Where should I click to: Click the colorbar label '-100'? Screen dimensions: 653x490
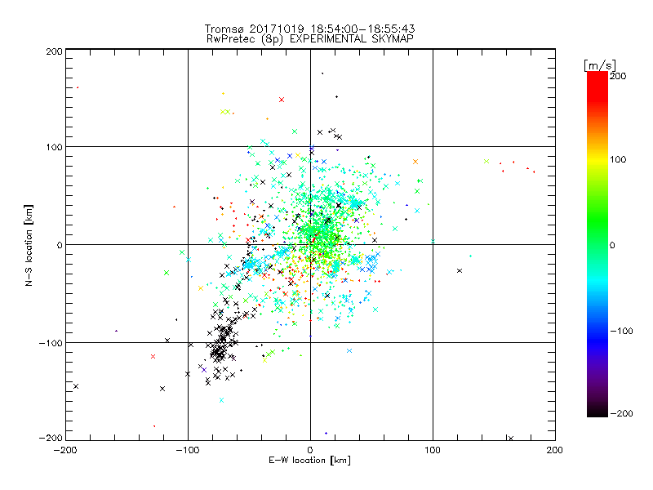click(x=621, y=331)
